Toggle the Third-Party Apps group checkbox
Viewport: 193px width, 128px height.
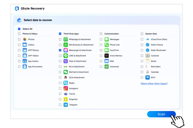click(x=60, y=34)
